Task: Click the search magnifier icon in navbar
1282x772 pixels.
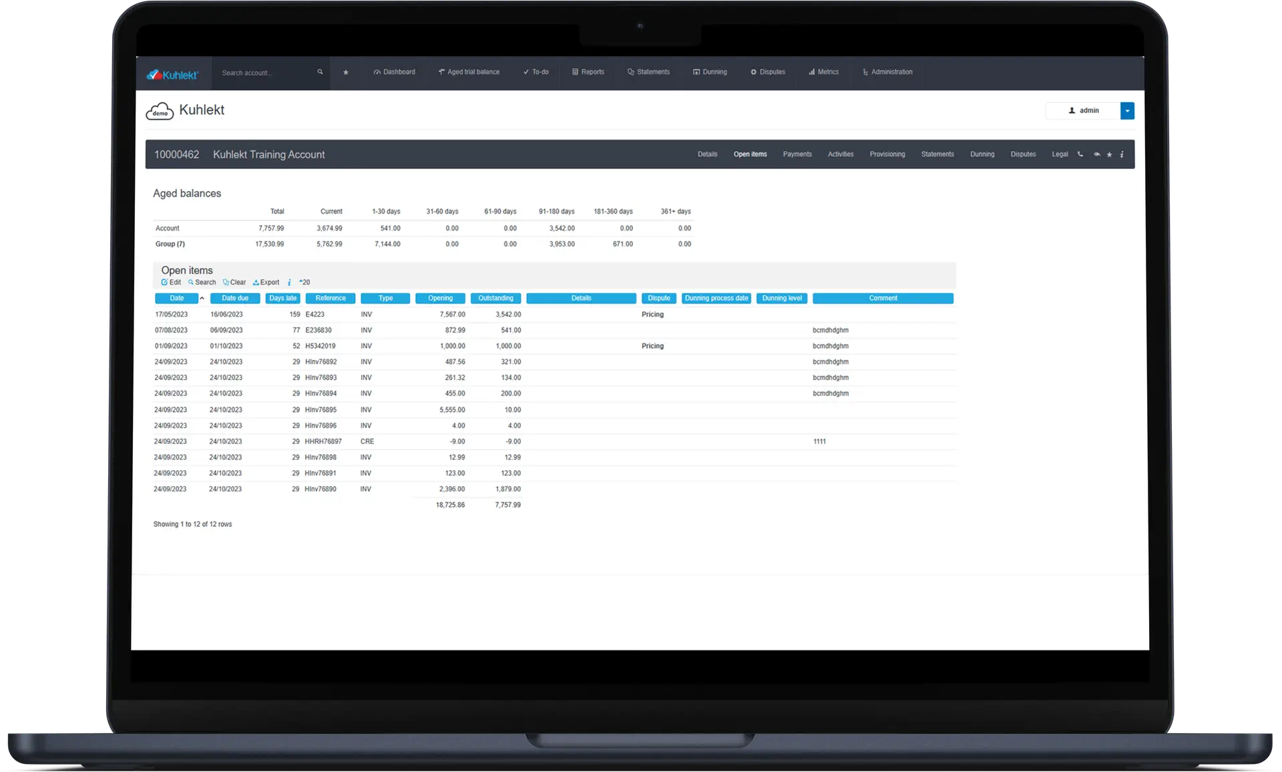Action: 320,72
